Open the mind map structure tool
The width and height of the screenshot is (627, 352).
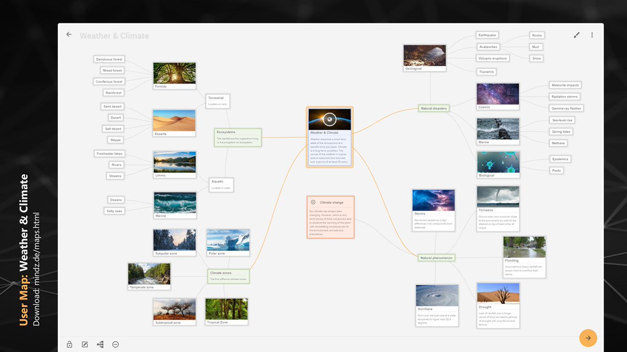100,344
